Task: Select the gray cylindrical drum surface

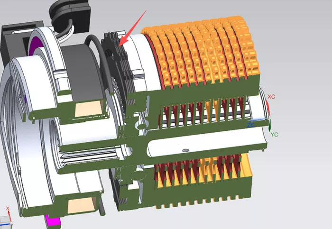Action: coord(83,72)
